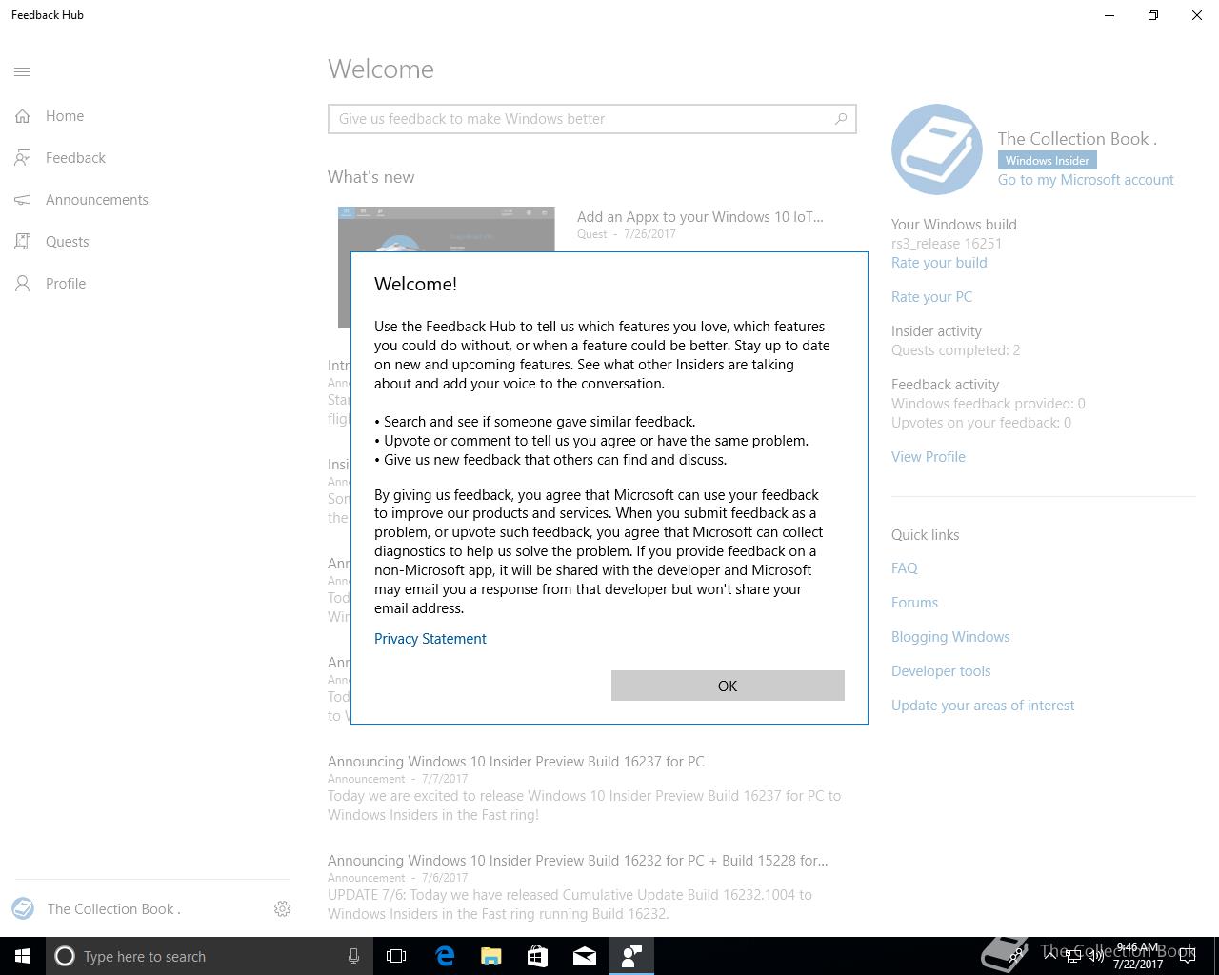Open the Forums quick link
Image resolution: width=1219 pixels, height=975 pixels.
(914, 603)
